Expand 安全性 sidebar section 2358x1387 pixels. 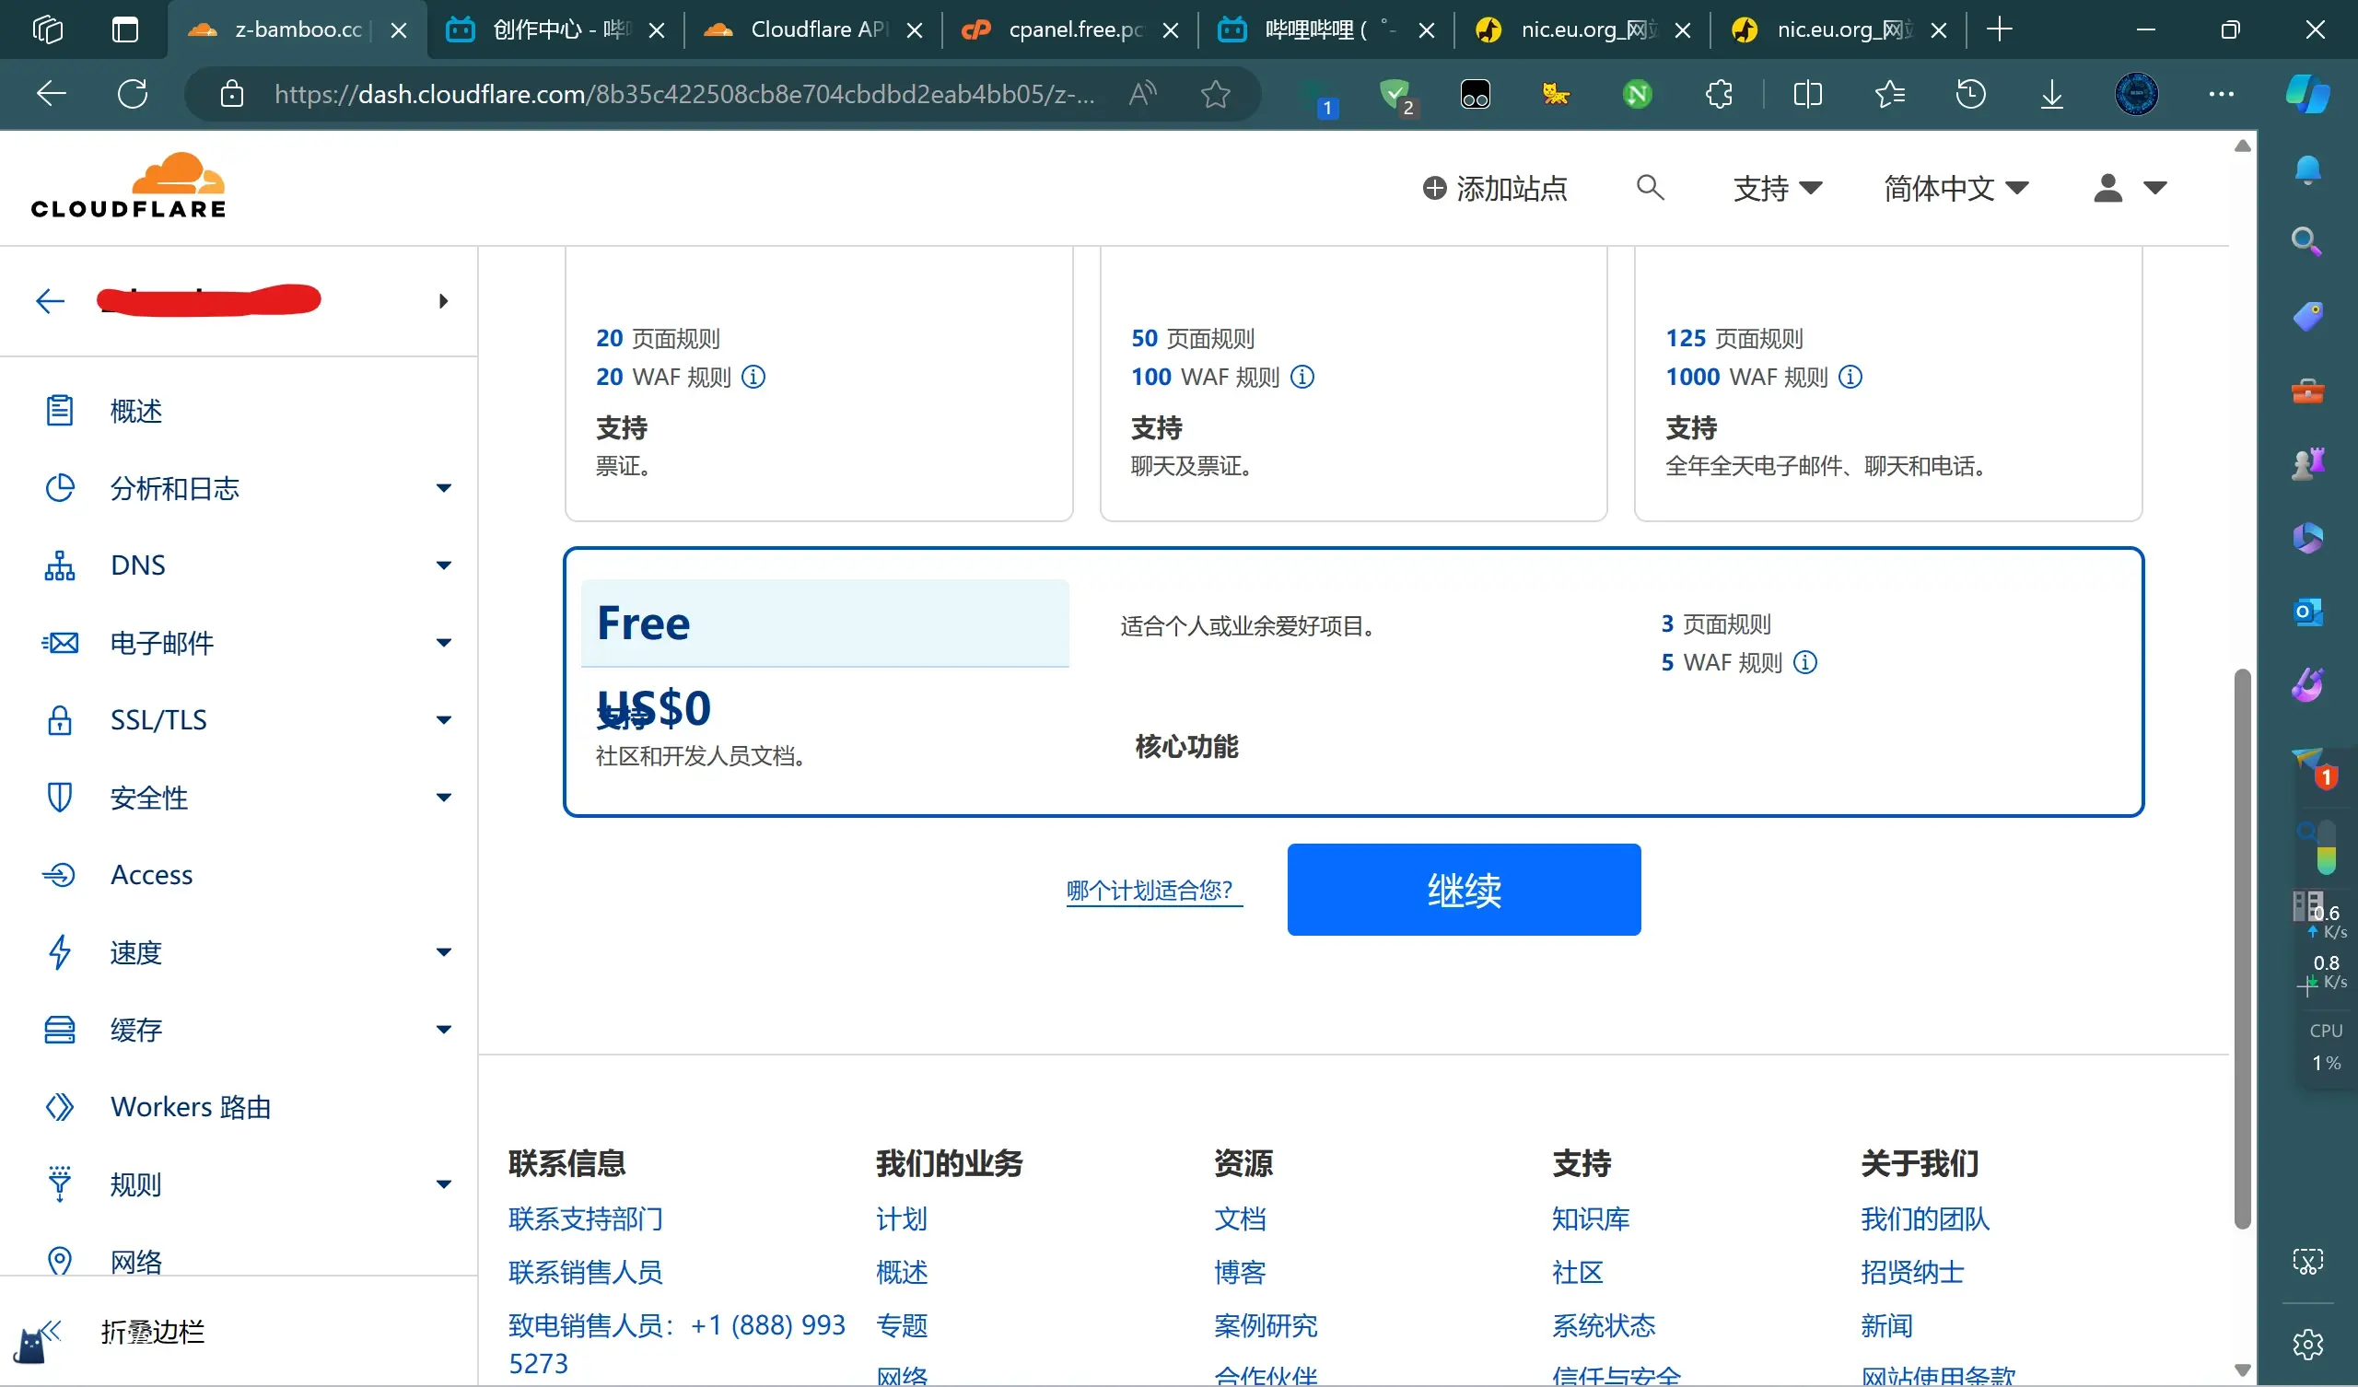tap(444, 798)
